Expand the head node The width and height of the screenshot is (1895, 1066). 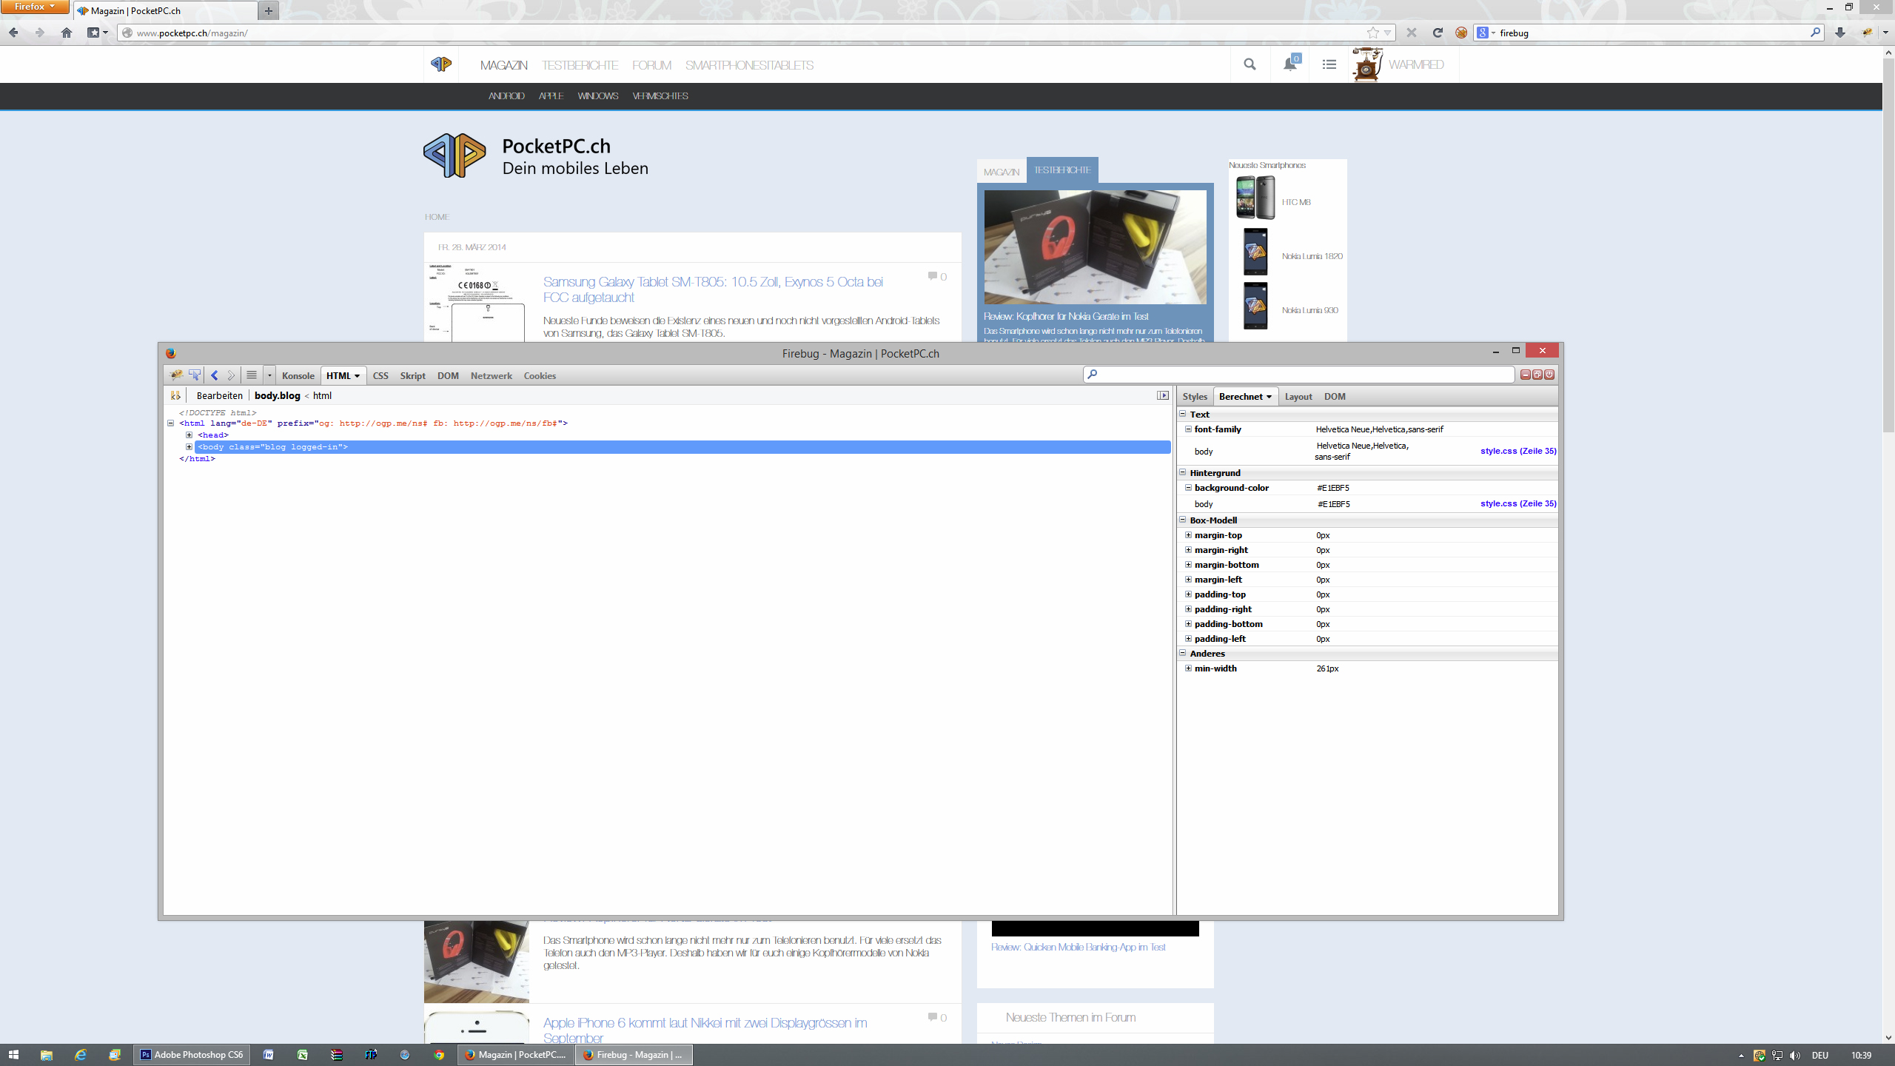pos(189,435)
